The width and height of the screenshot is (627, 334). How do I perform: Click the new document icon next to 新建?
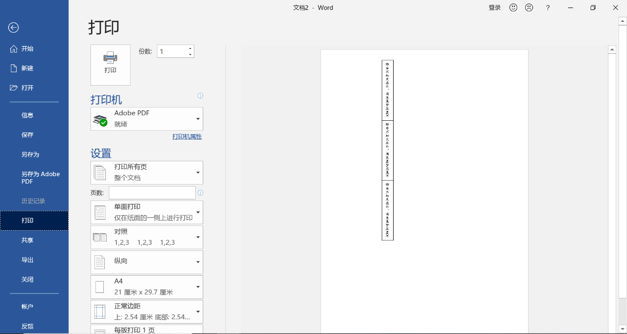click(14, 68)
